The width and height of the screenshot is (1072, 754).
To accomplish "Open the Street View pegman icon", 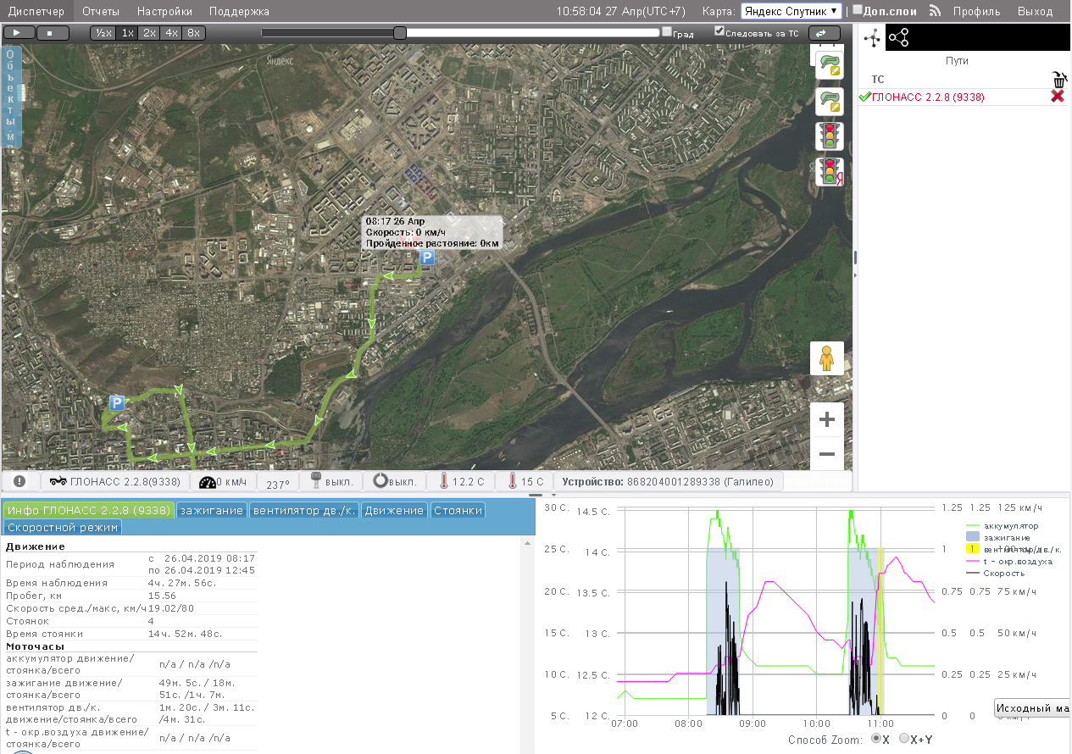I will pos(827,359).
